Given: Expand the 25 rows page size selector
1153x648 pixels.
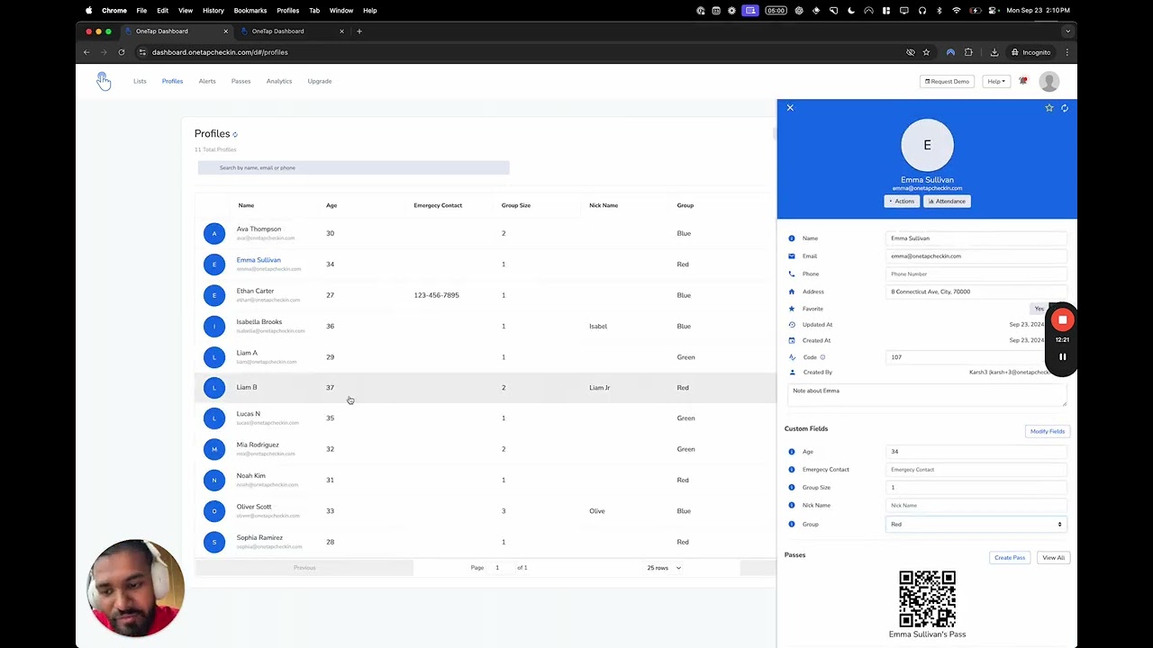Looking at the screenshot, I should (x=664, y=568).
